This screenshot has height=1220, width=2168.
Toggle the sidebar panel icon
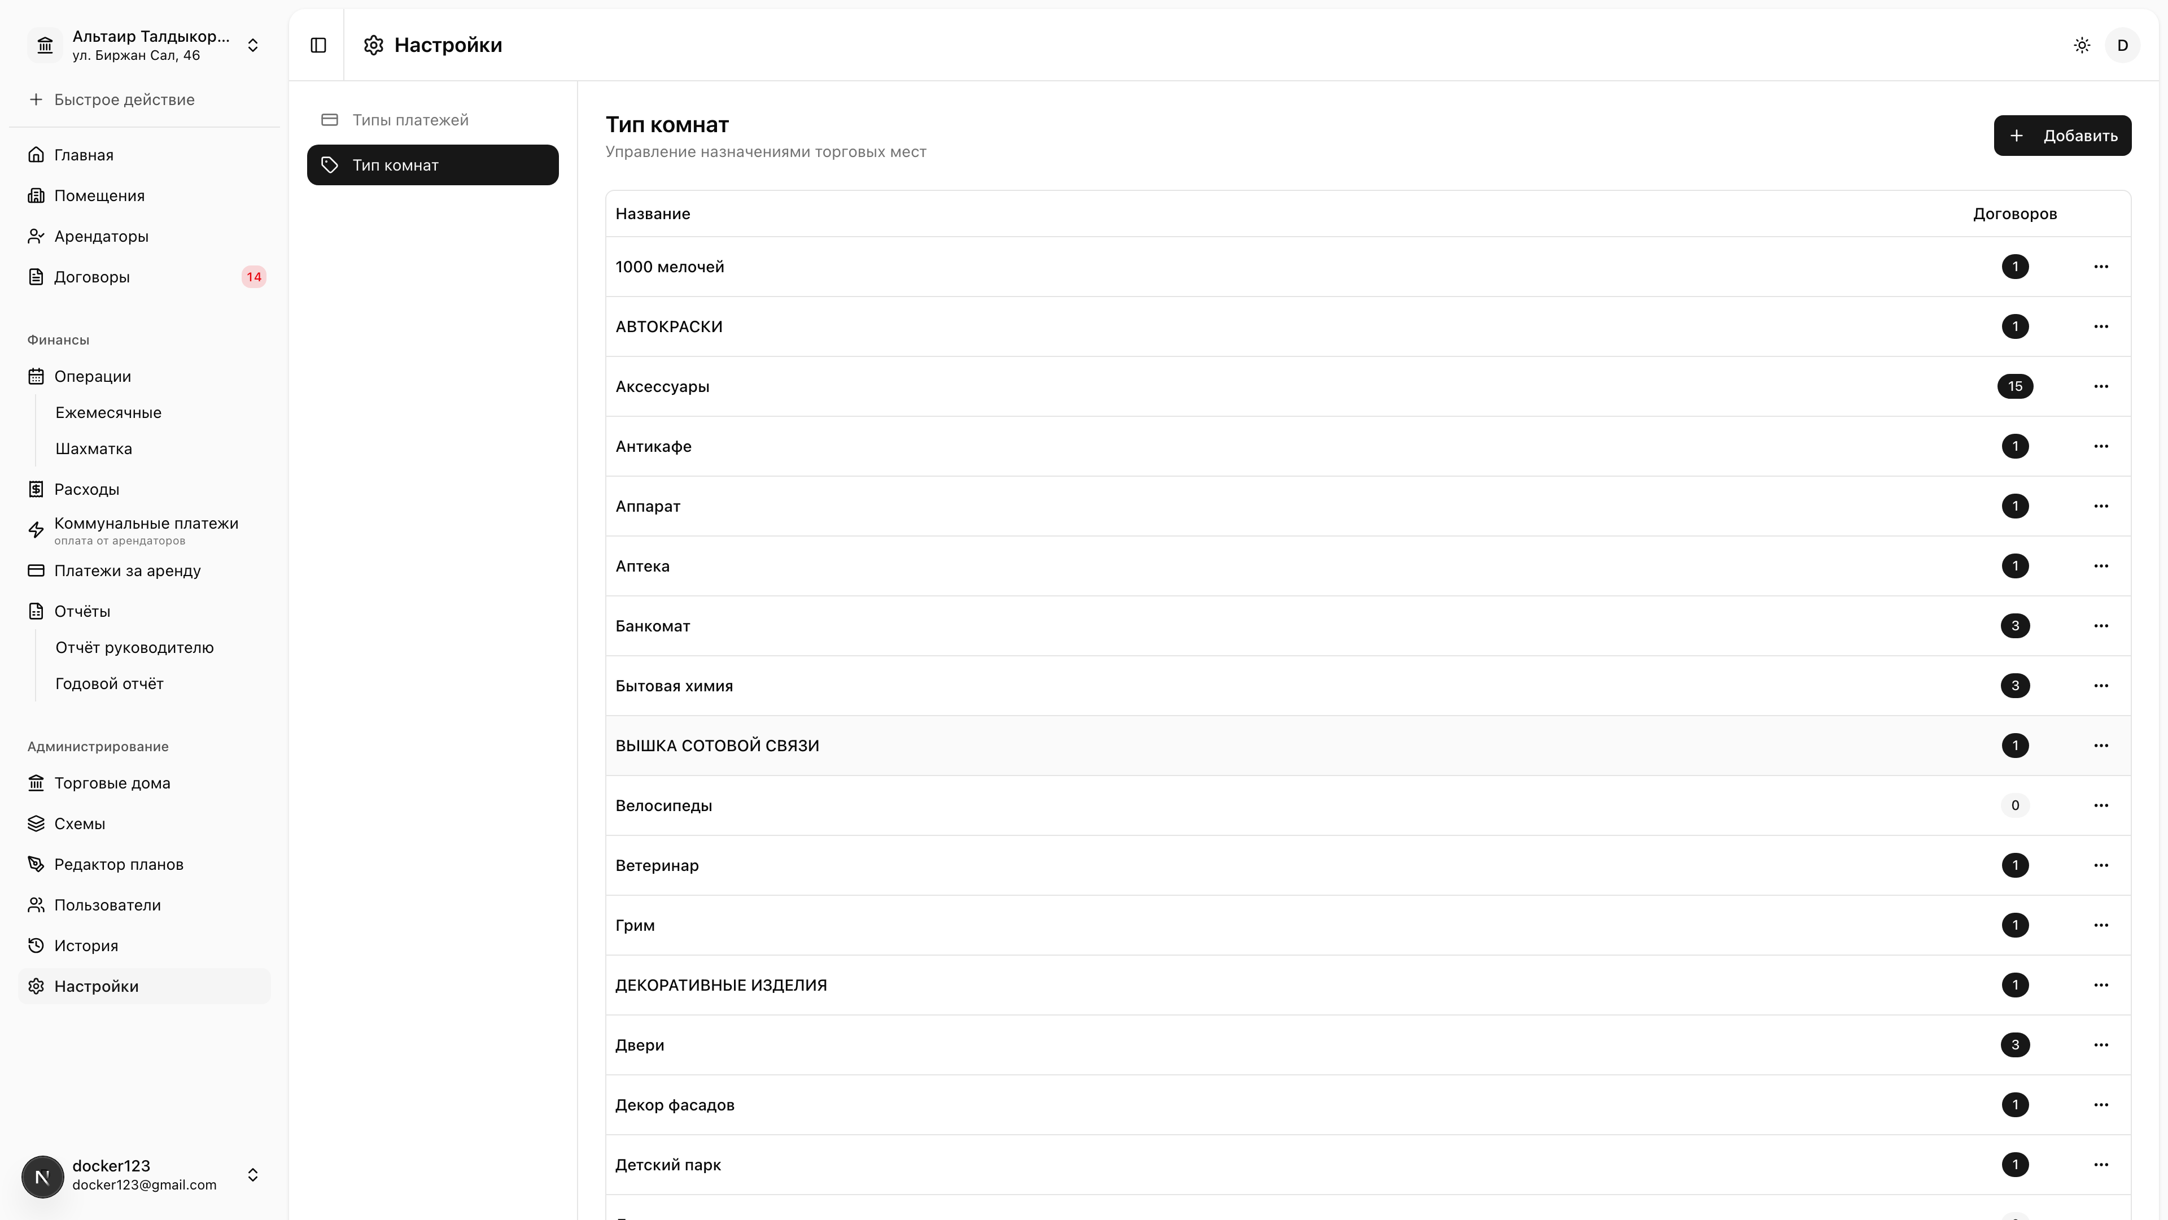tap(318, 45)
